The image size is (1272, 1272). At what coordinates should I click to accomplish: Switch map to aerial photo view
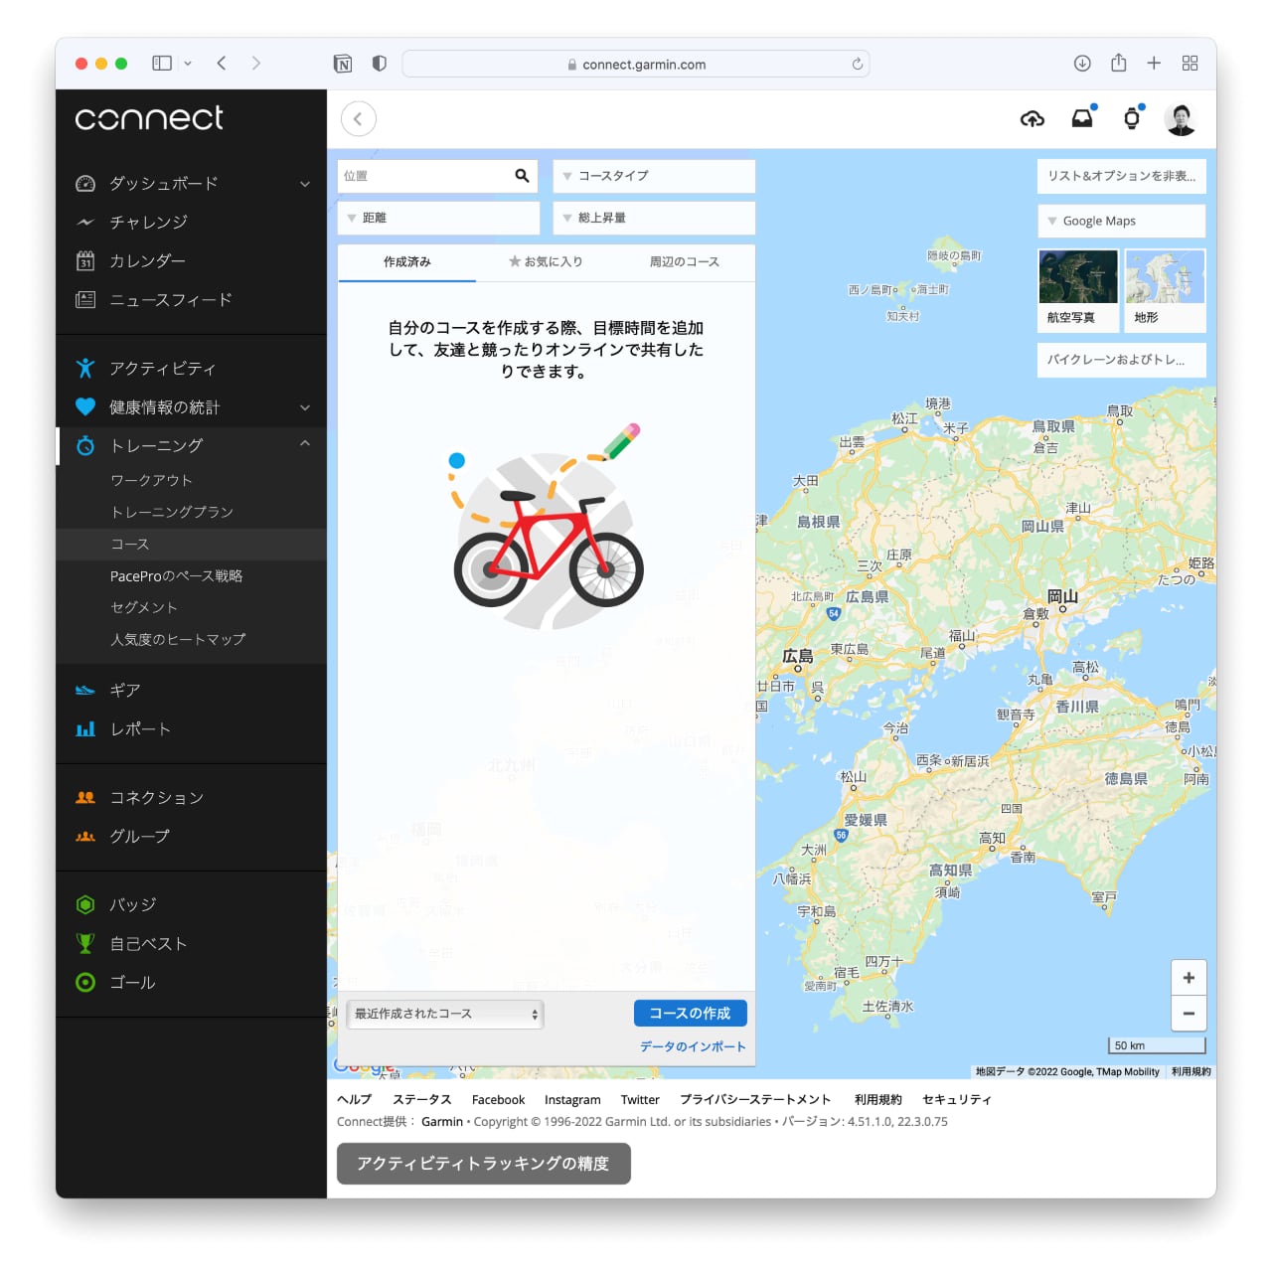tap(1077, 288)
